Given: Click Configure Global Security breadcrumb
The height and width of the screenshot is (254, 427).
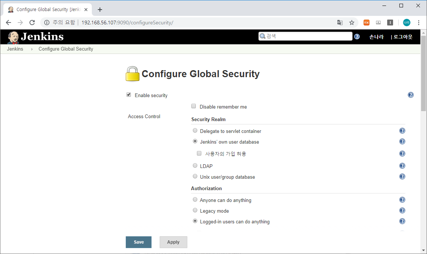Looking at the screenshot, I should [66, 49].
